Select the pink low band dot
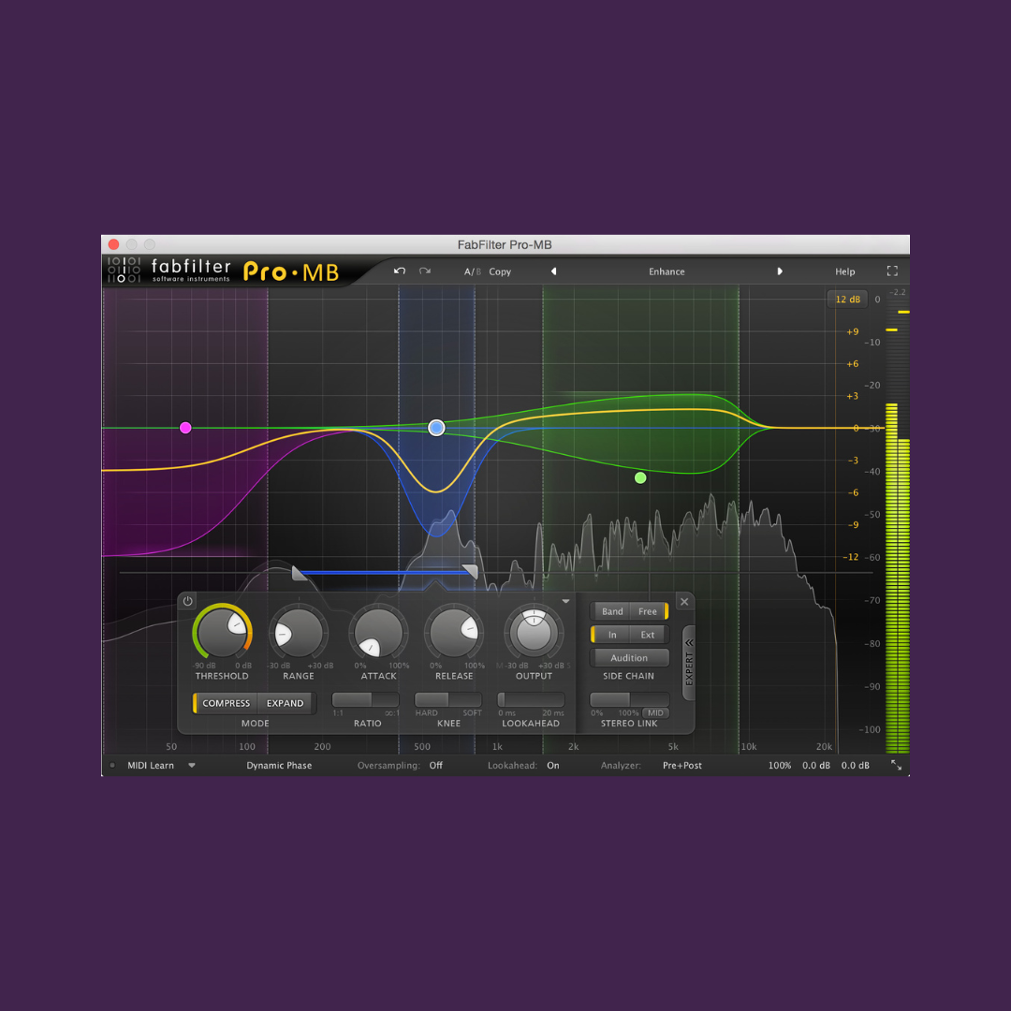 [x=185, y=428]
